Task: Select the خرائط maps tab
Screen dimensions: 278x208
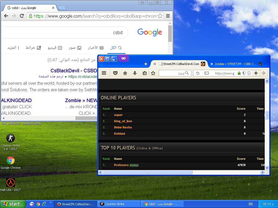Action: [33, 48]
